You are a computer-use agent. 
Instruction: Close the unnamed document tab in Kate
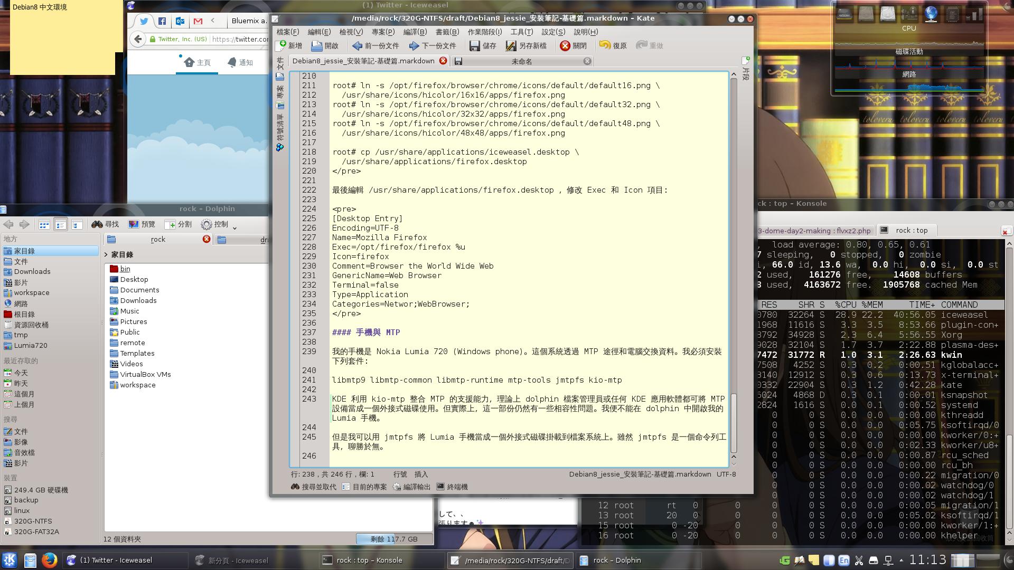587,61
